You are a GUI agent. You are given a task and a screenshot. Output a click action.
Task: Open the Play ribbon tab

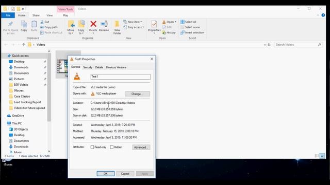(65, 15)
